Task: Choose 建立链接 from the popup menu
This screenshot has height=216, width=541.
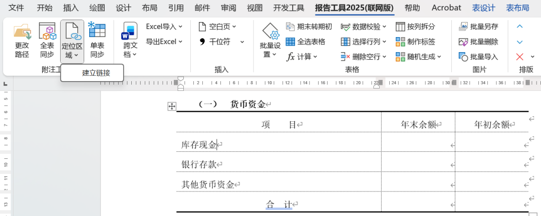Action: click(x=92, y=73)
